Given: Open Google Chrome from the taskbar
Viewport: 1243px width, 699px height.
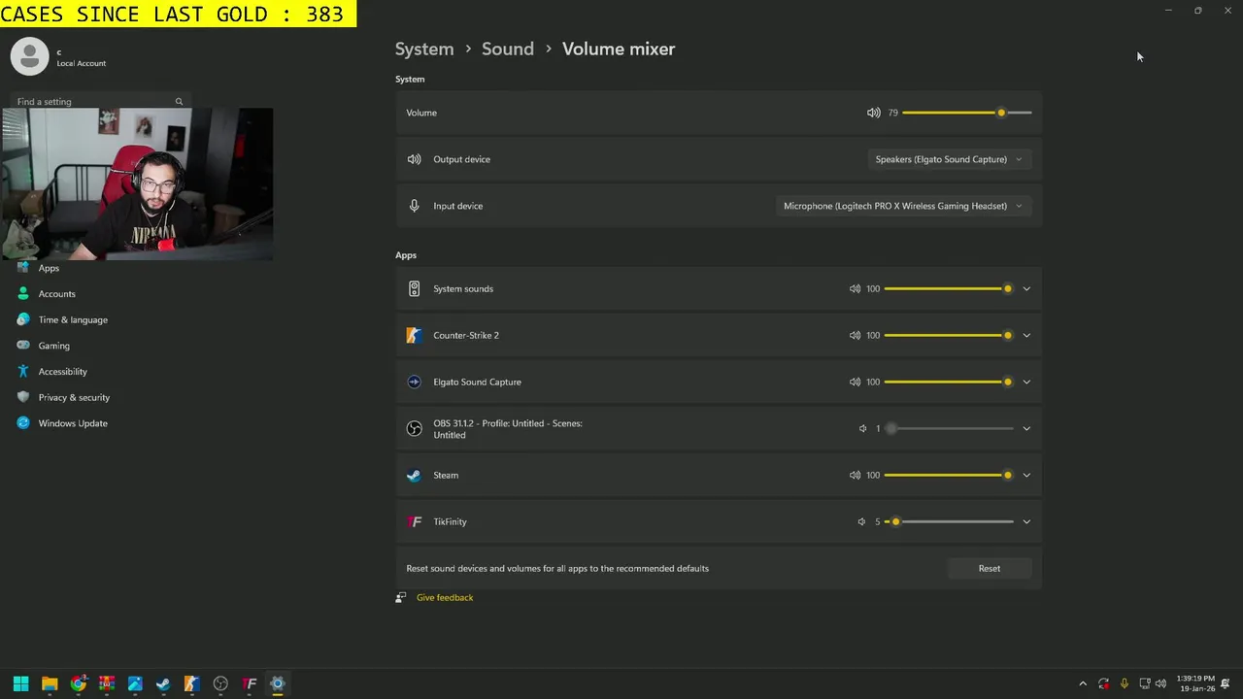Looking at the screenshot, I should pos(79,683).
